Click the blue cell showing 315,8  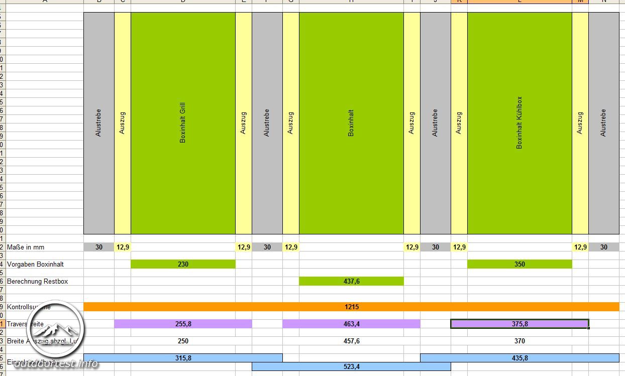coord(183,358)
